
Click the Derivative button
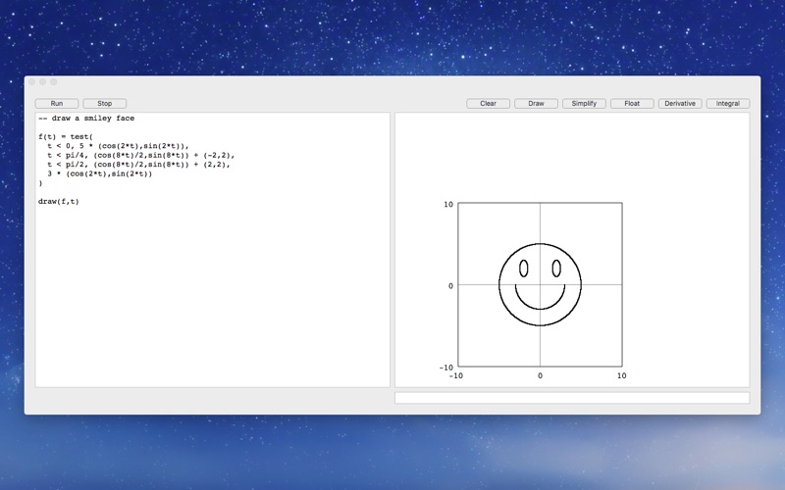click(x=680, y=104)
